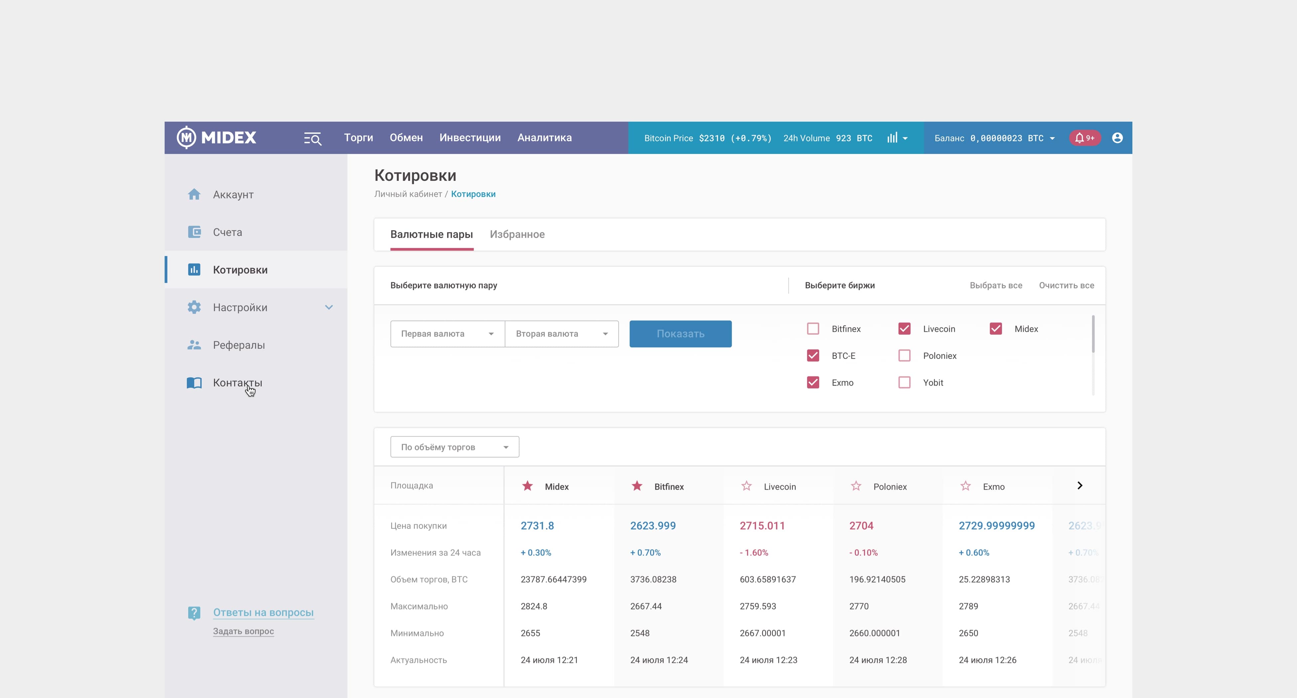Click the Очистить все link
Image resolution: width=1297 pixels, height=698 pixels.
pyautogui.click(x=1067, y=285)
